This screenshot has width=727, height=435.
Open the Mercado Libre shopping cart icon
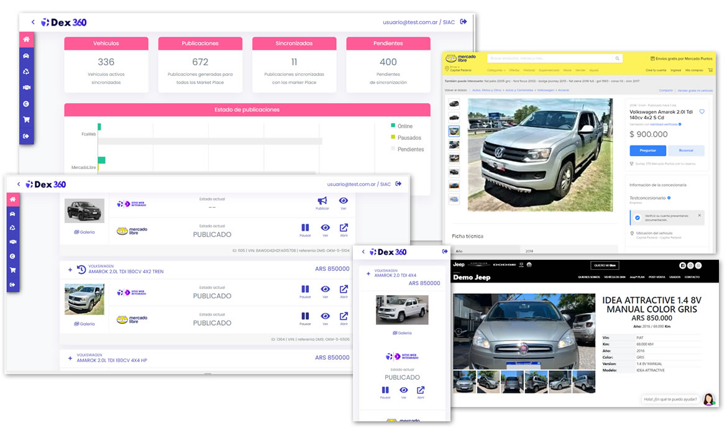(x=710, y=70)
